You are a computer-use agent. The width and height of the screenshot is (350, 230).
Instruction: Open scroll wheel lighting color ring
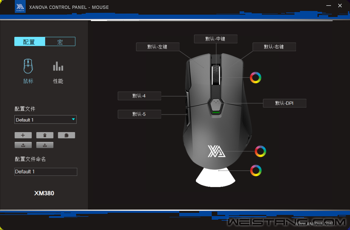tap(255, 77)
